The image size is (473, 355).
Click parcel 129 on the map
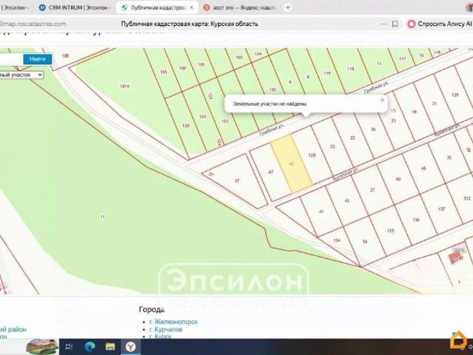pos(455,95)
